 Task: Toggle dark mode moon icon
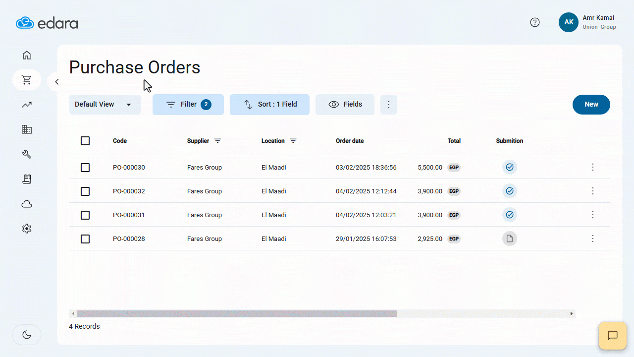tap(27, 335)
